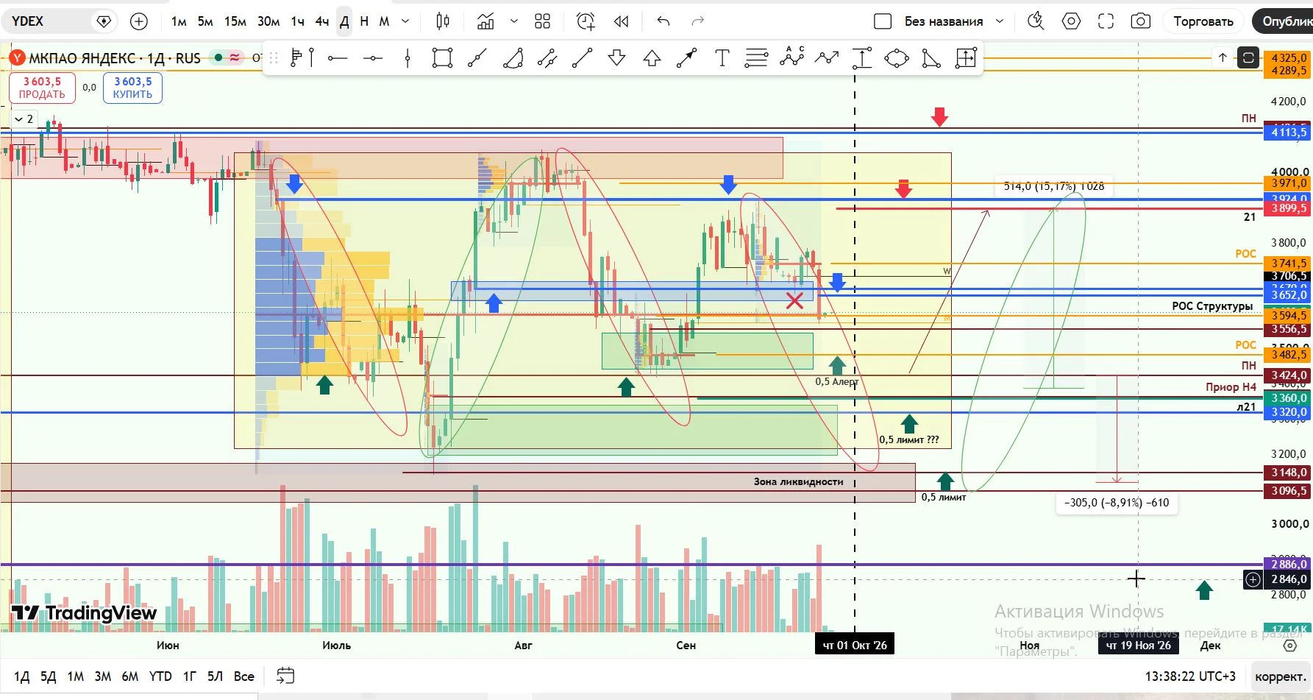The height and width of the screenshot is (700, 1313).
Task: Undo the last chart action
Action: click(x=663, y=21)
